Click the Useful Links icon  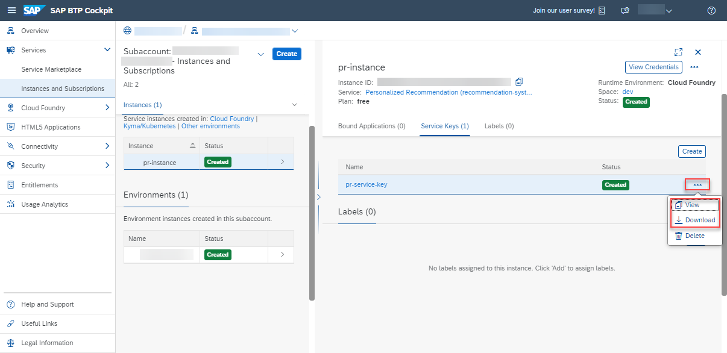[10, 323]
